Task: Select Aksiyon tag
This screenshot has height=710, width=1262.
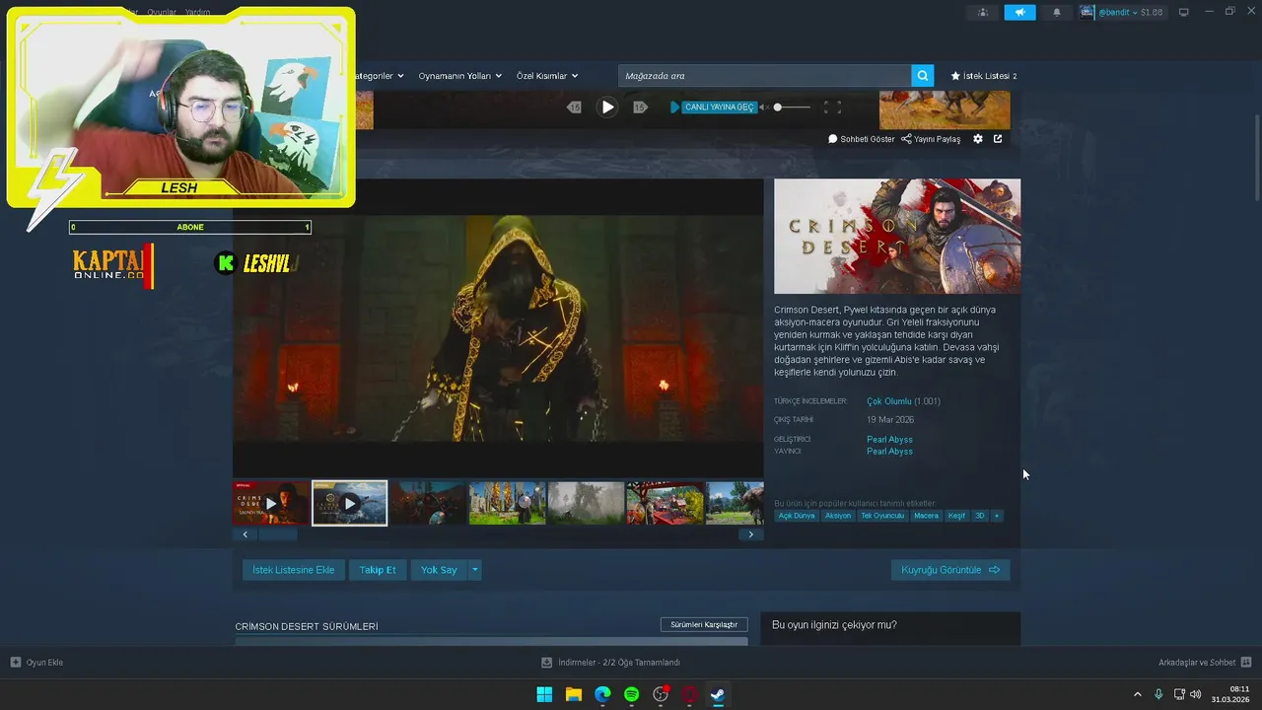Action: click(838, 516)
